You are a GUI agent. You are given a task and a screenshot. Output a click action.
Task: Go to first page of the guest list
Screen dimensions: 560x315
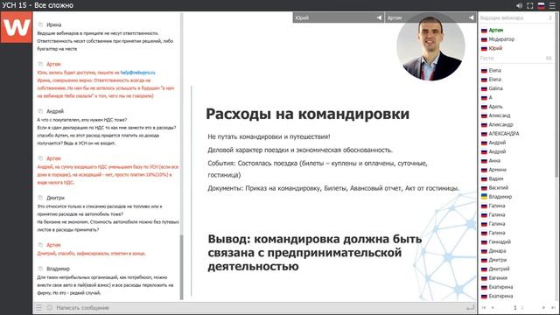[x=484, y=307]
